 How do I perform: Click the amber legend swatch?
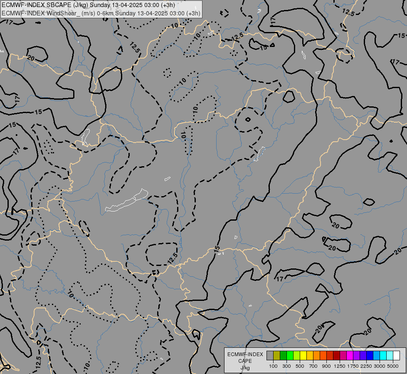point(310,355)
